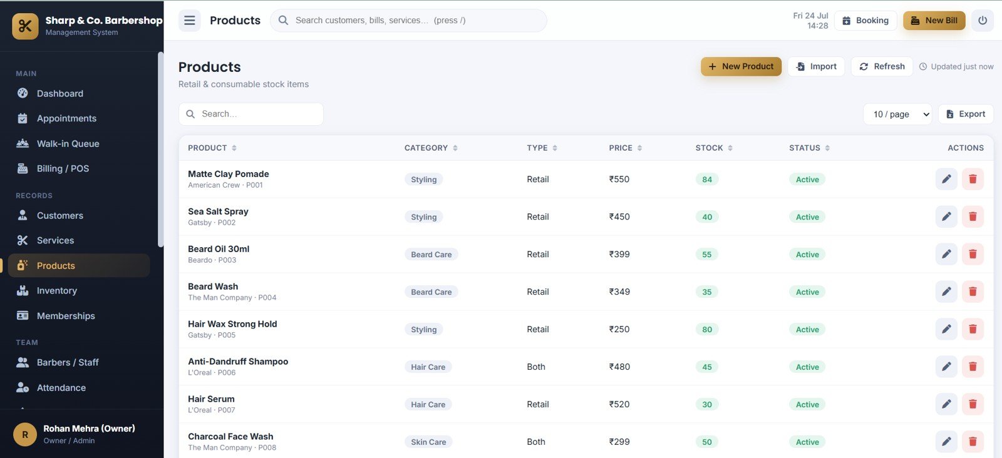The width and height of the screenshot is (1002, 458).
Task: Click the ₹349 price of Beard Wash
Action: click(619, 292)
